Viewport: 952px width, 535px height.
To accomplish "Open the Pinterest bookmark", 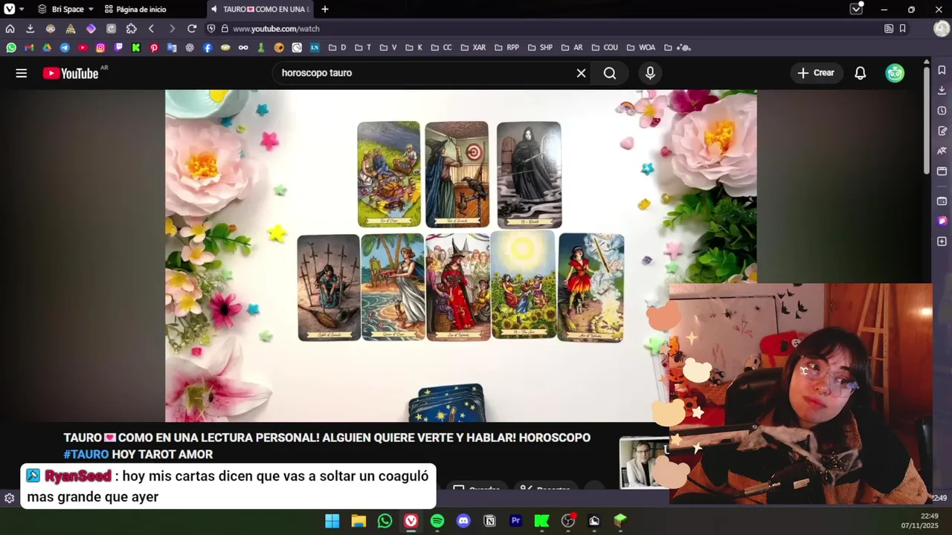I will [x=154, y=48].
